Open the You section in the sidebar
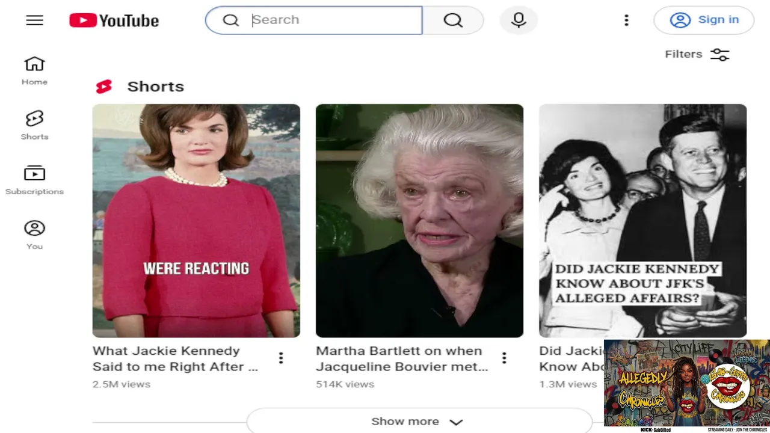The width and height of the screenshot is (770, 433). (x=34, y=235)
